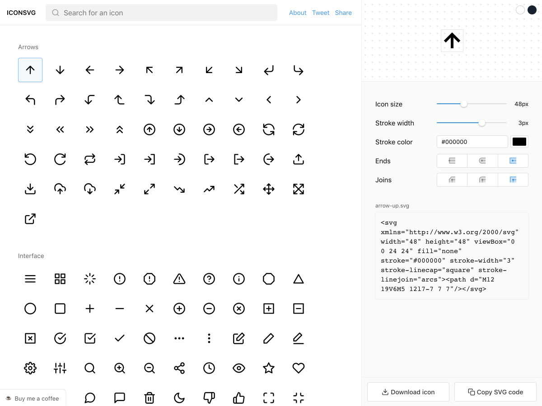Viewport: 542px width, 406px height.
Task: Select the corner-down-left return arrow icon
Action: point(269,70)
